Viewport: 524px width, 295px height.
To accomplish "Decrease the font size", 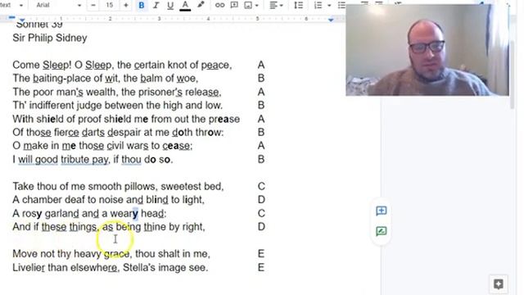I will click(93, 6).
